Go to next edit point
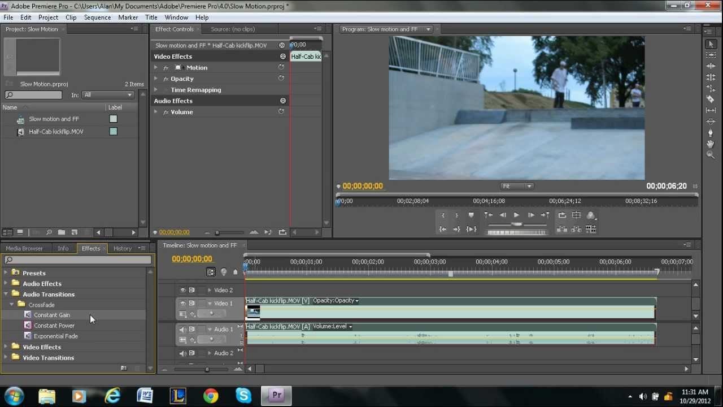The width and height of the screenshot is (723, 407). [545, 215]
